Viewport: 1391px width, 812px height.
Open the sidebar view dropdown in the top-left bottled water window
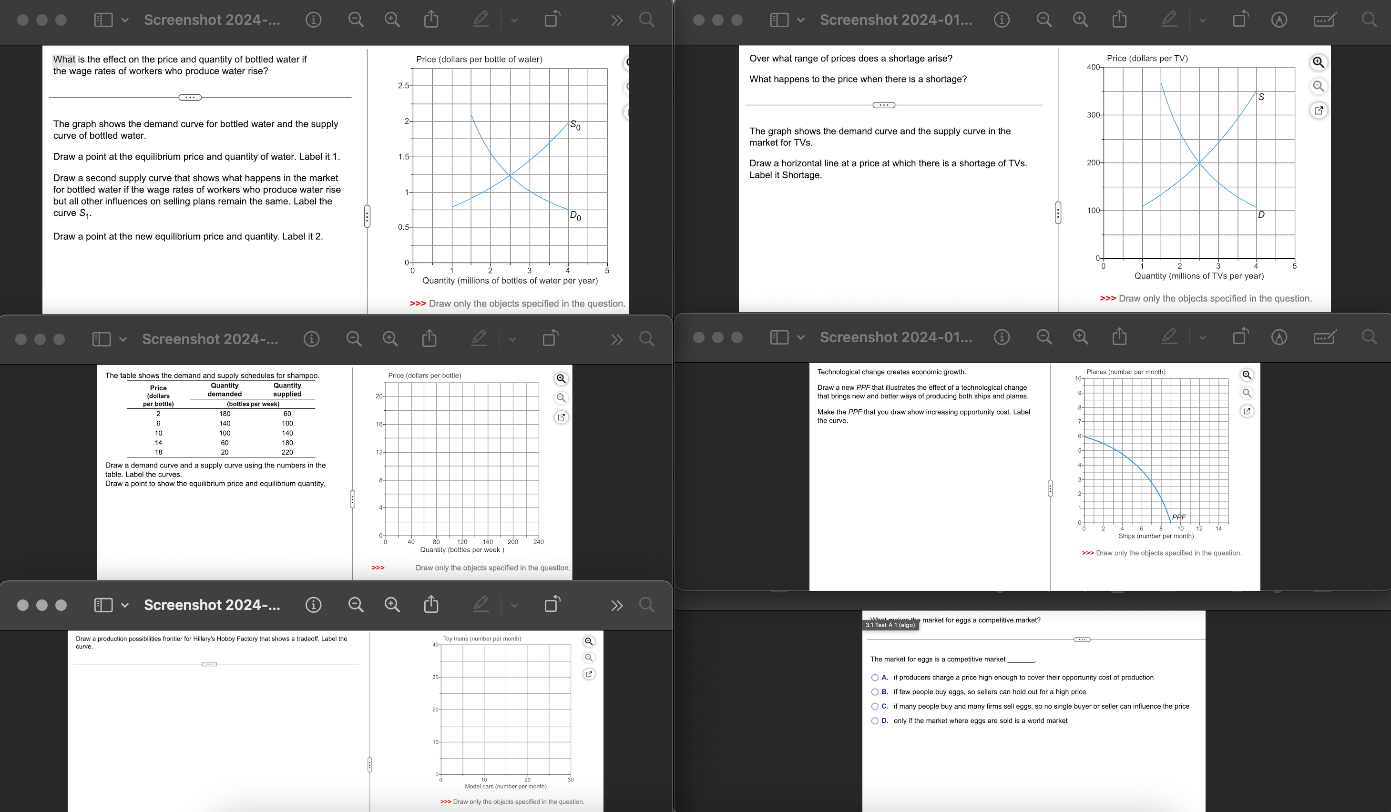[x=125, y=20]
